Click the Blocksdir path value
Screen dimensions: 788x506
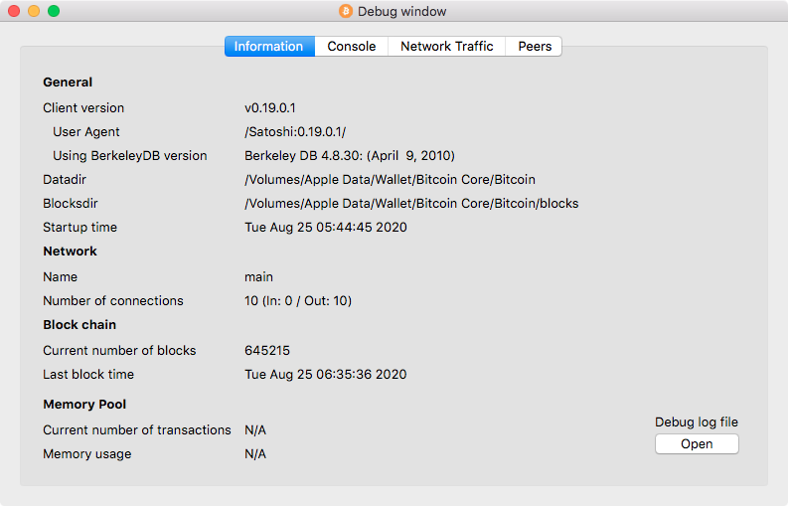411,203
